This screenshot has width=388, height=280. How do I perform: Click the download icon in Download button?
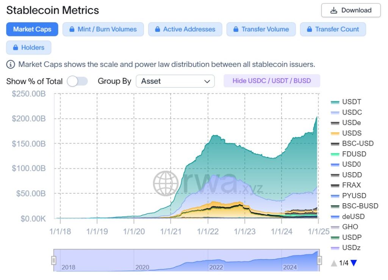click(x=333, y=11)
